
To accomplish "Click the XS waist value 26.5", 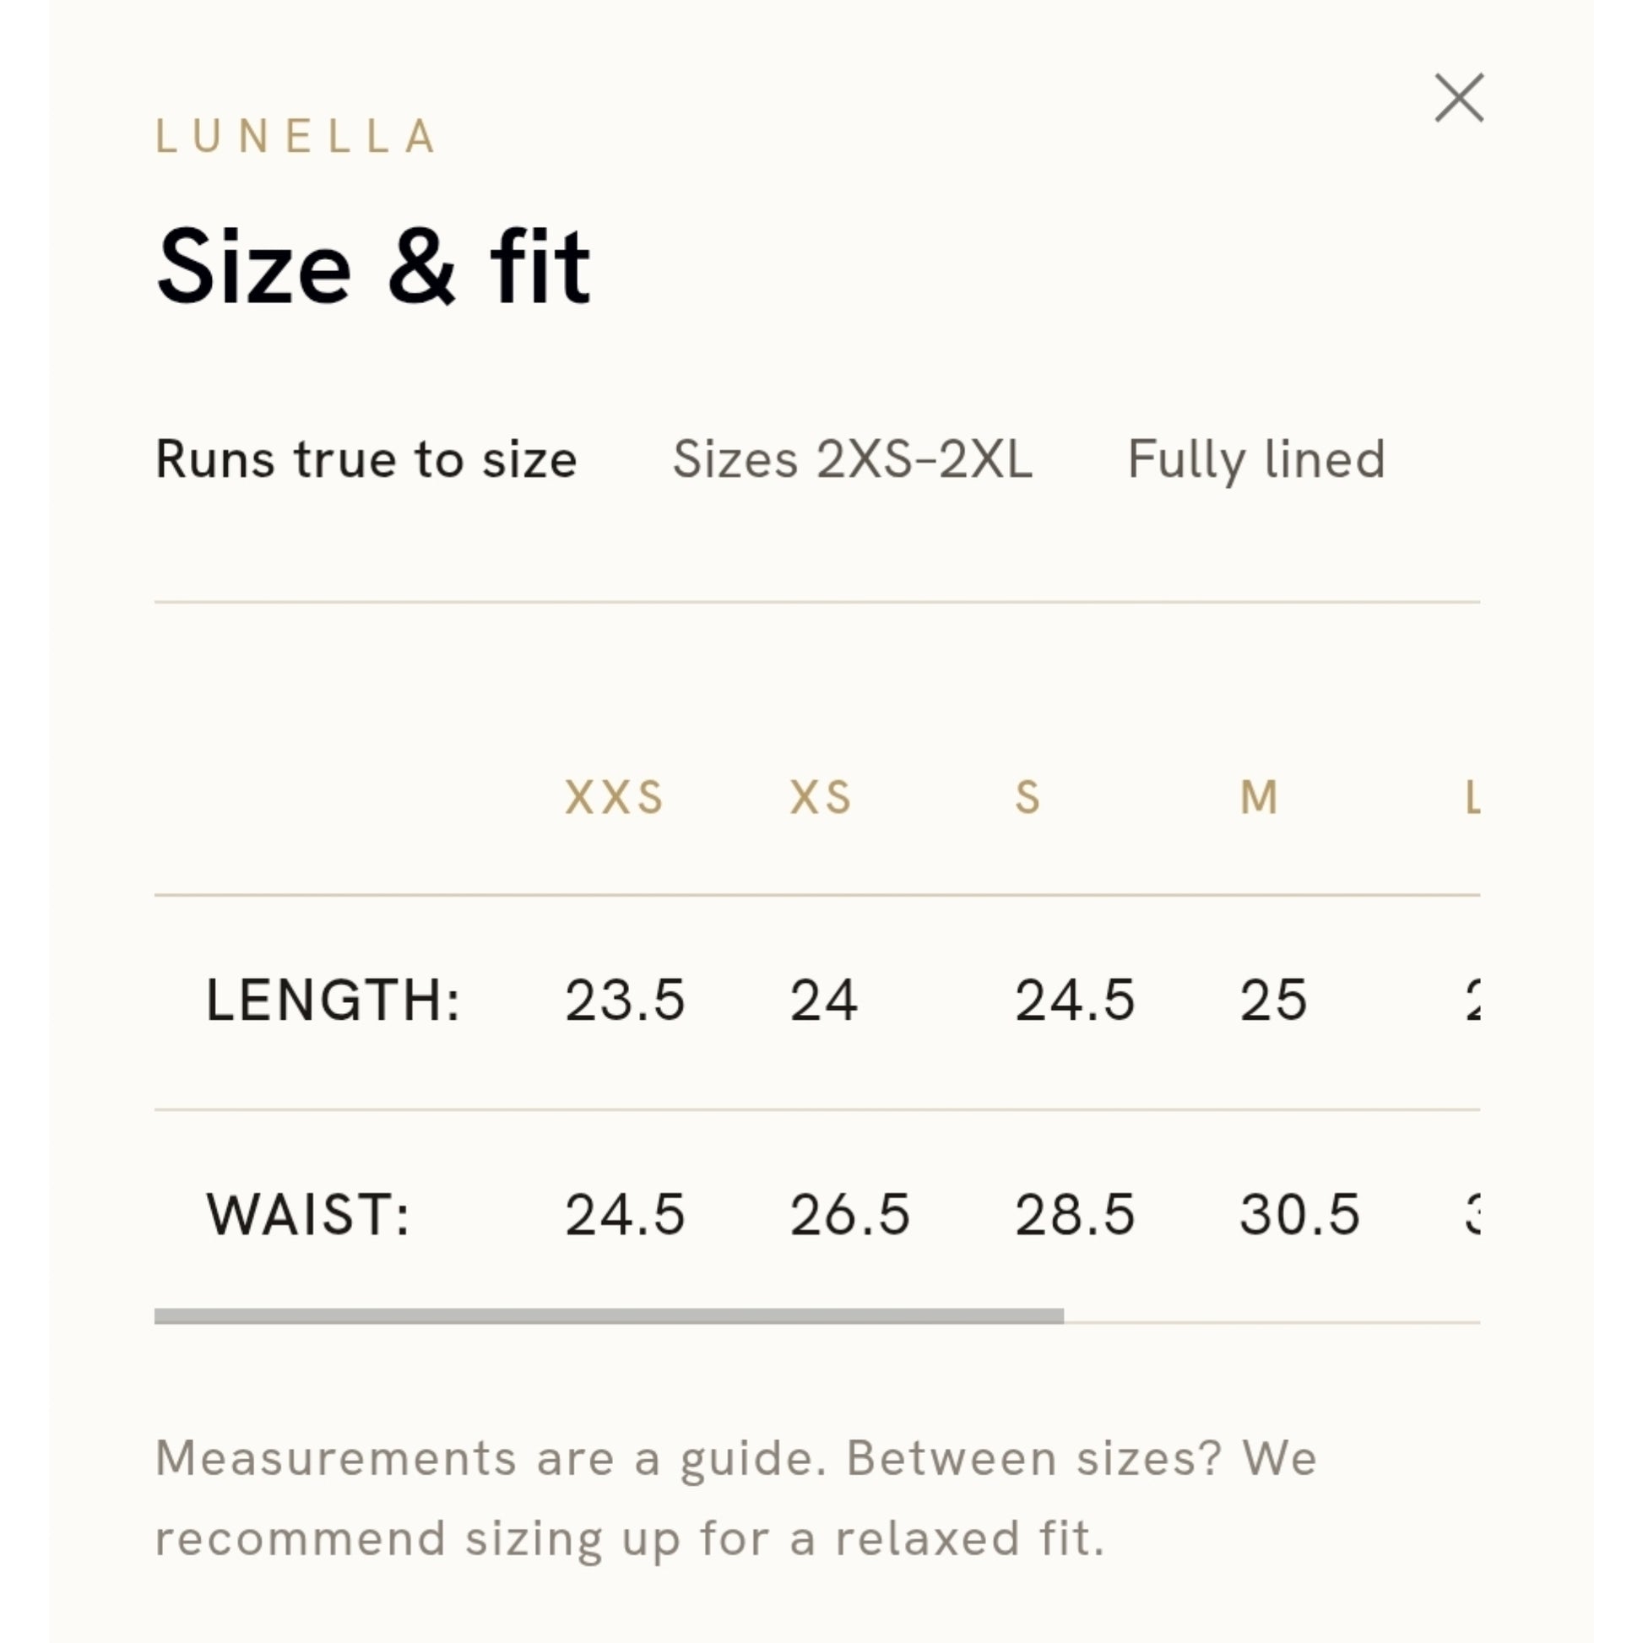I will (x=849, y=1214).
